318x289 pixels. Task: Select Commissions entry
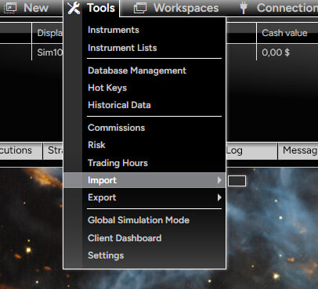[116, 128]
